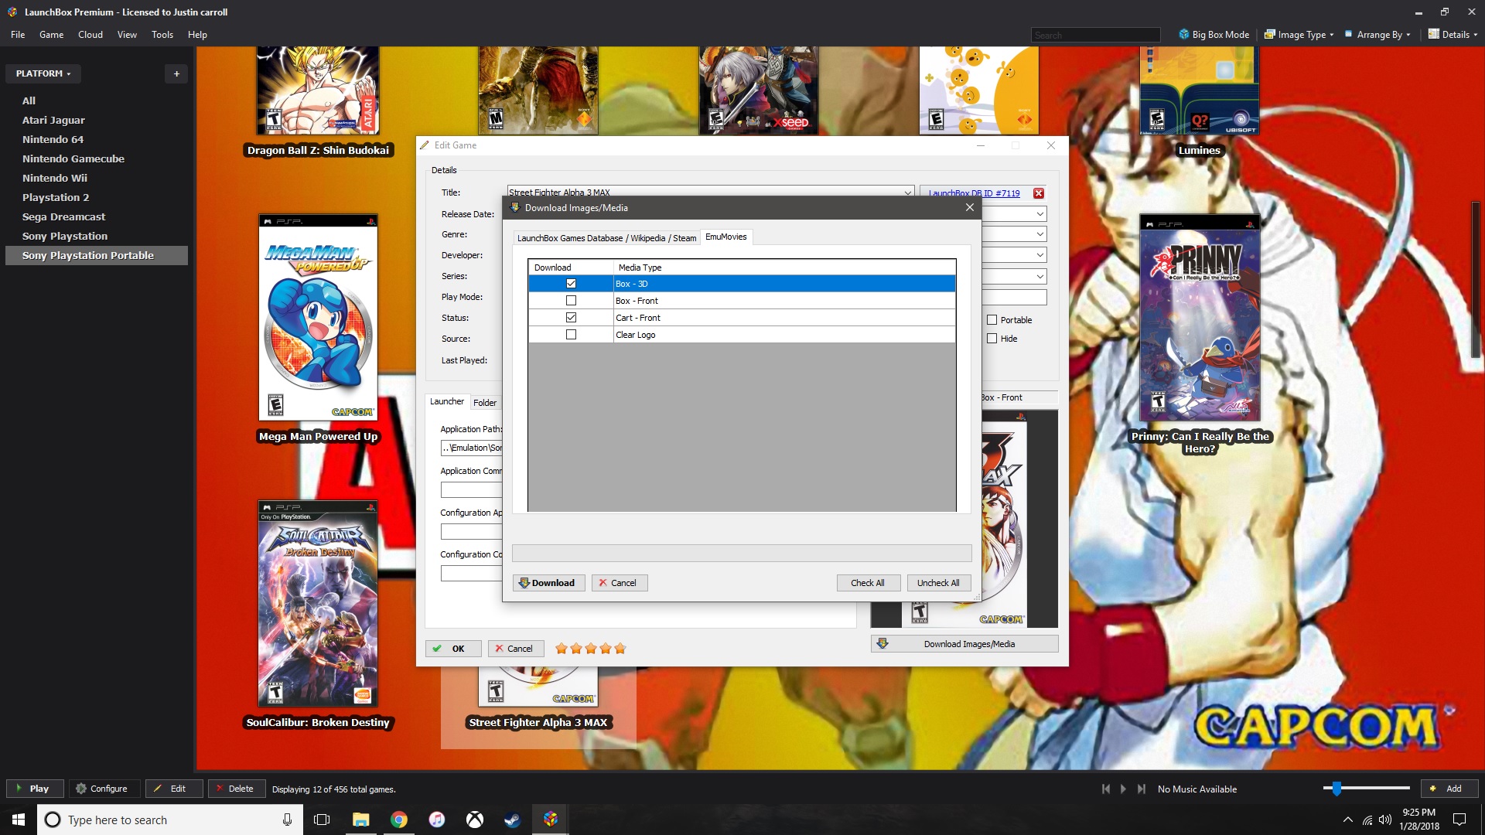The width and height of the screenshot is (1485, 835).
Task: Expand the Release Date dropdown arrow
Action: tap(1040, 213)
